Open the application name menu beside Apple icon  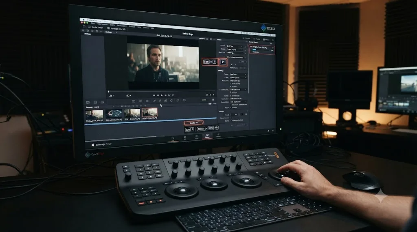[x=94, y=21]
